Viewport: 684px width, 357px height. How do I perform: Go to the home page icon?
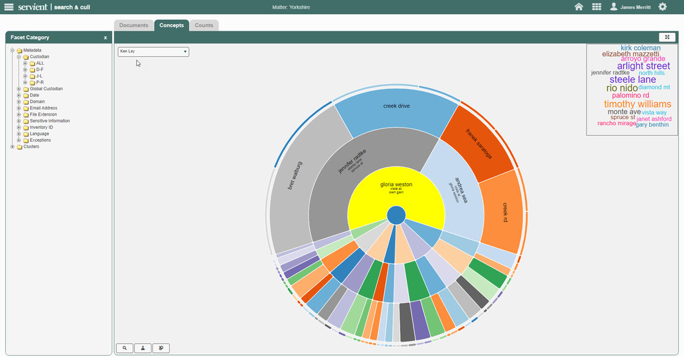point(578,7)
